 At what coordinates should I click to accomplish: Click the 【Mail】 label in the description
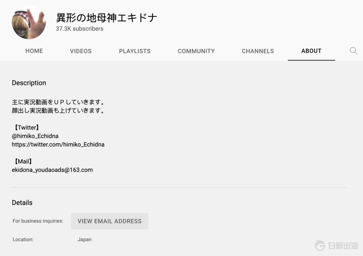23,162
